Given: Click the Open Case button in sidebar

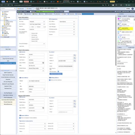Looking at the screenshot, I should (8, 49).
